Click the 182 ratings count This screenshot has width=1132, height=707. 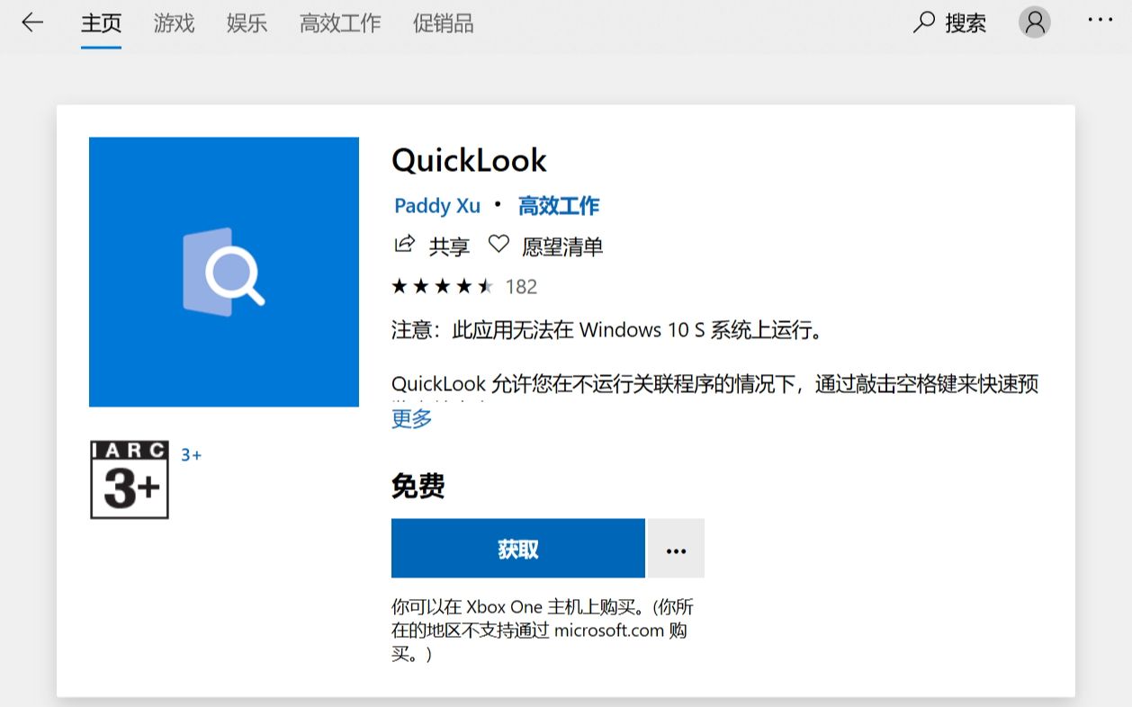click(521, 286)
